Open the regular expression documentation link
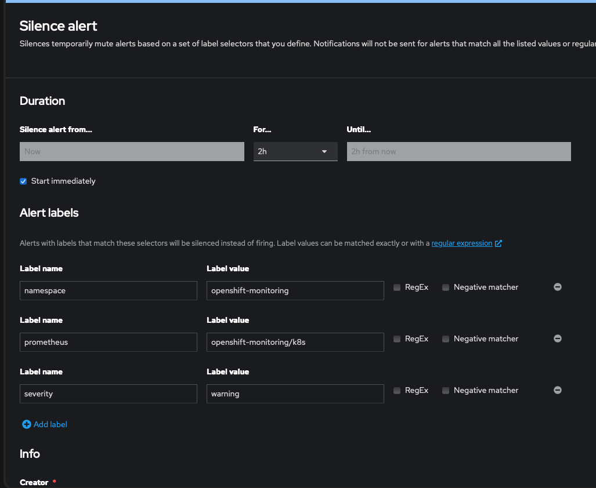This screenshot has width=596, height=488. tap(461, 243)
